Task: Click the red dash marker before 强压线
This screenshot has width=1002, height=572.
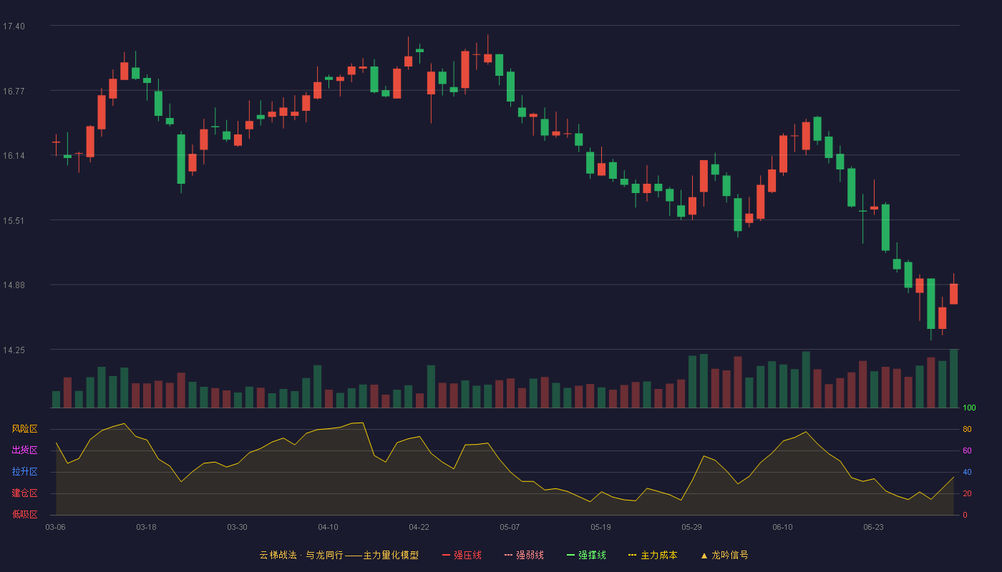Action: (x=446, y=556)
